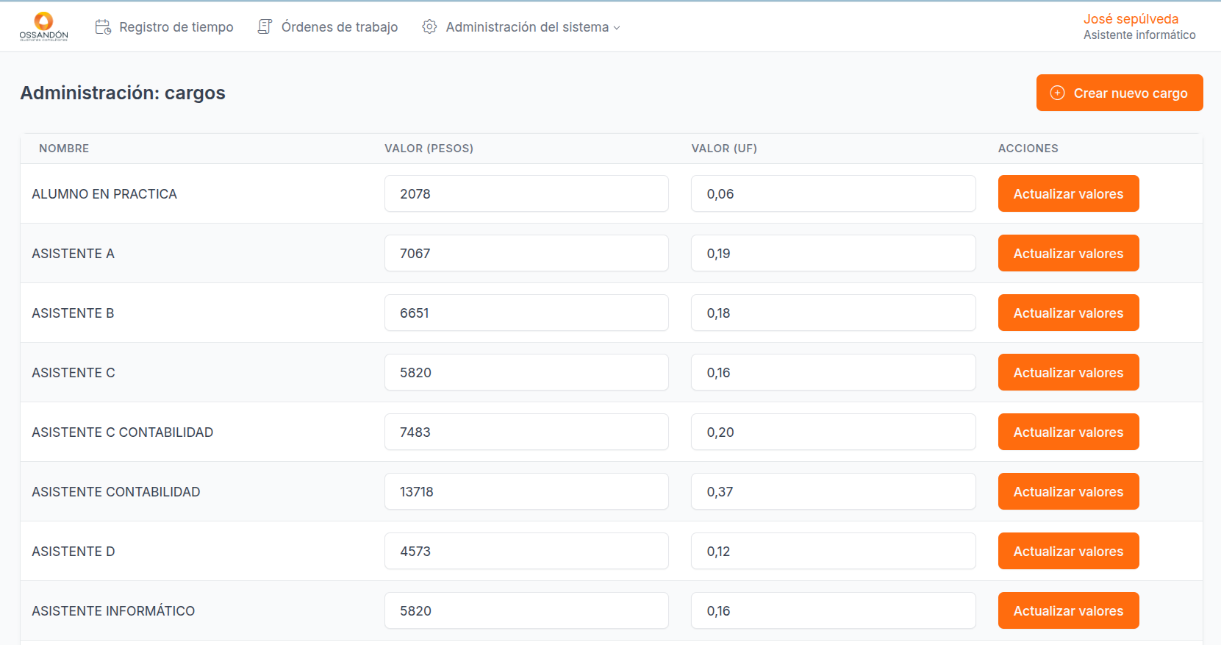Viewport: 1221px width, 645px height.
Task: Expand the Administración del sistema chevron
Action: [x=617, y=28]
